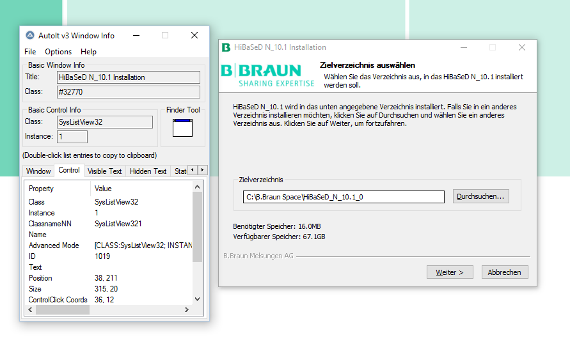
Task: Select the ControlClick Coords property row
Action: (109, 300)
